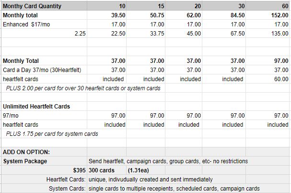
Task: Select the $395 price cell
Action: click(x=44, y=170)
